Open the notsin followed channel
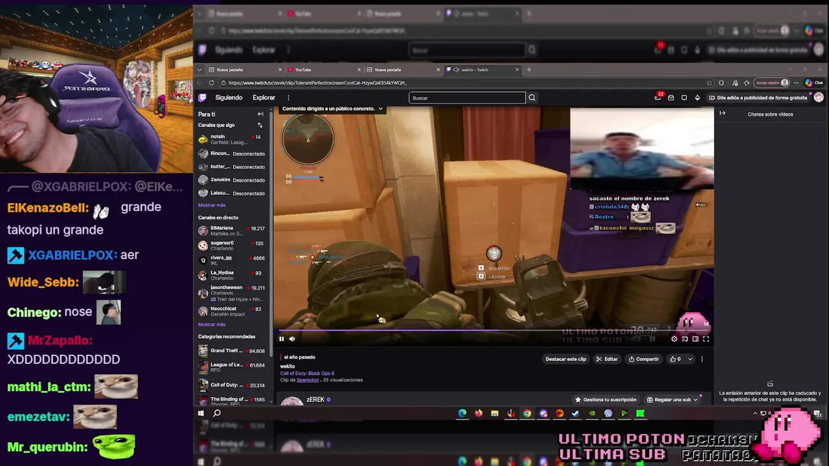 point(231,139)
